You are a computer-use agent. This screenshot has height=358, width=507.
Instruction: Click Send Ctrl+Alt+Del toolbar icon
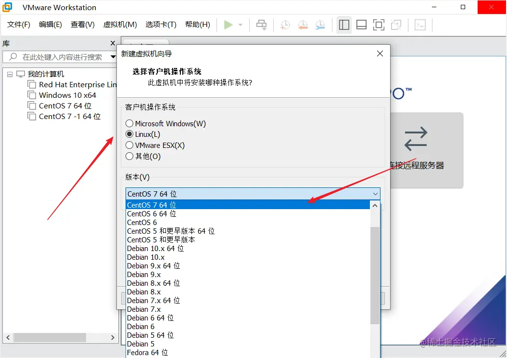pyautogui.click(x=261, y=25)
